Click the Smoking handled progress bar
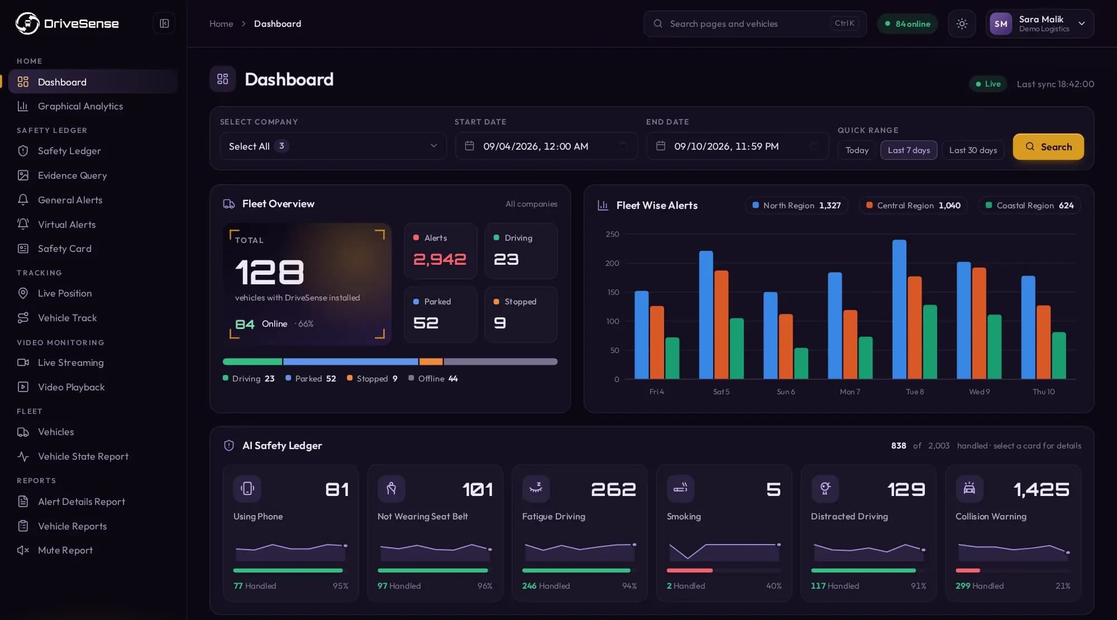1117x620 pixels. 724,570
